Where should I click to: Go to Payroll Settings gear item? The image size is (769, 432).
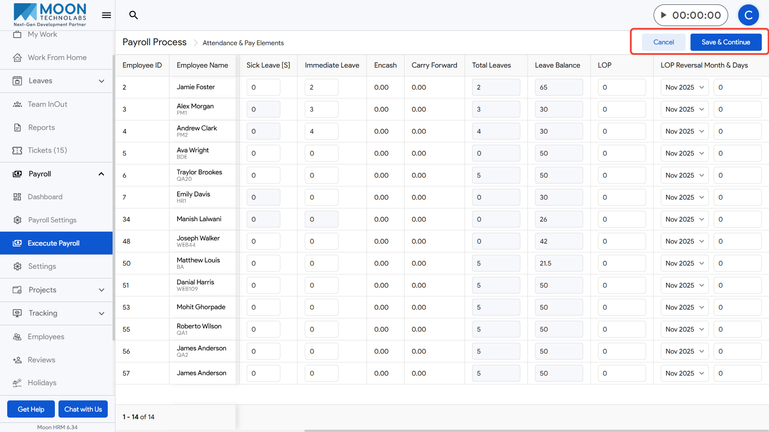click(x=52, y=220)
